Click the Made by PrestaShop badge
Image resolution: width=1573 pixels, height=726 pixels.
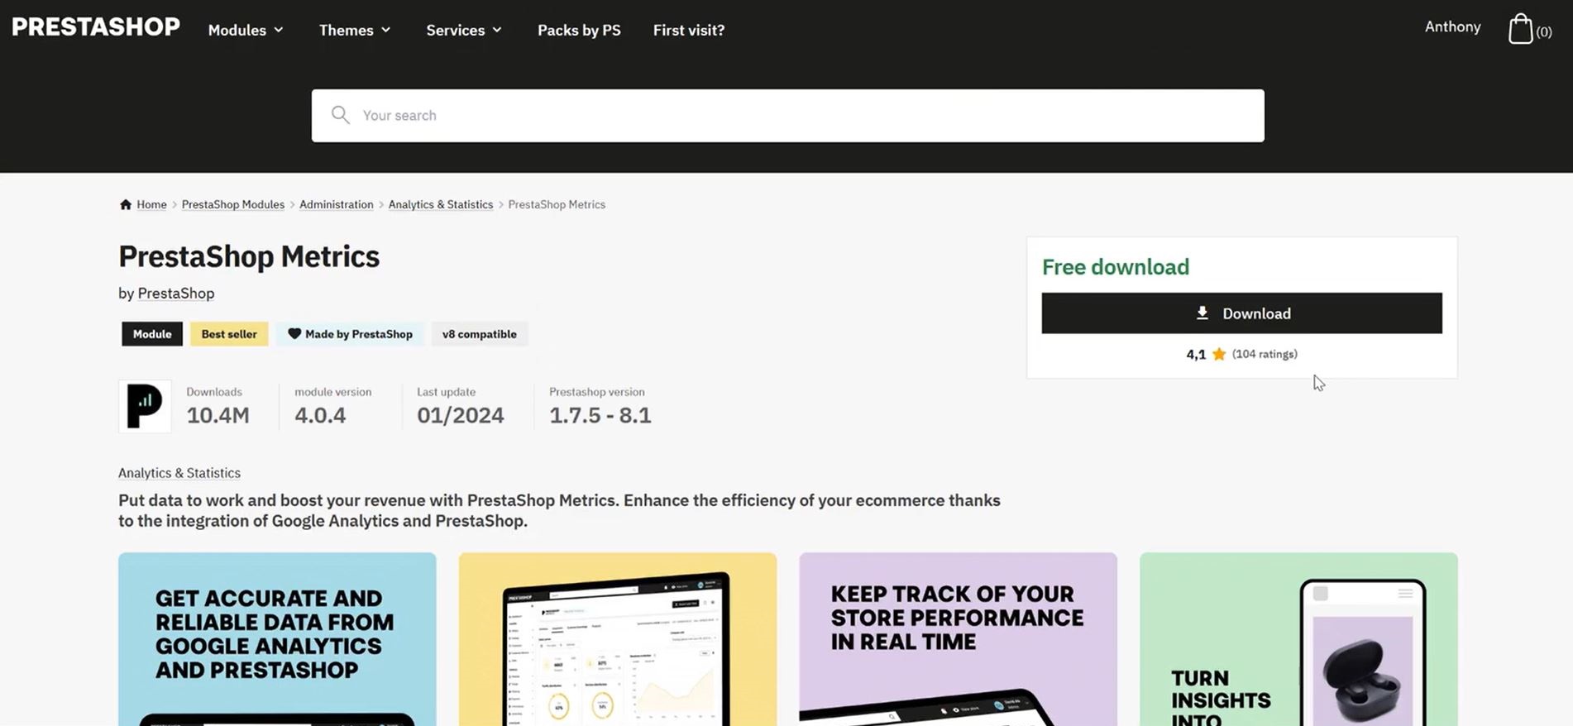(350, 334)
